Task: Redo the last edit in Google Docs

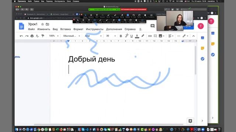Action: click(27, 36)
